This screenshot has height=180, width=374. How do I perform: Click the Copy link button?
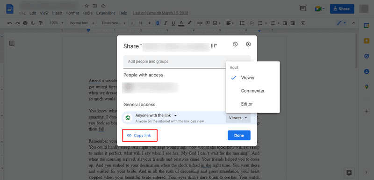click(139, 136)
